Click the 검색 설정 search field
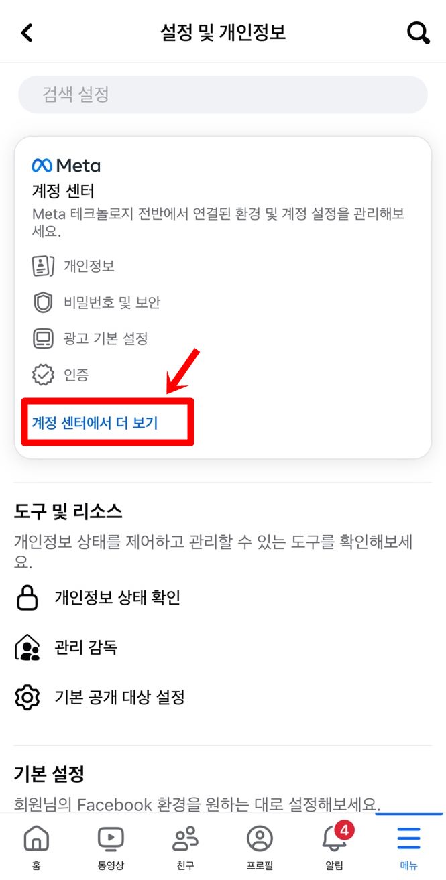446x880 pixels. click(223, 95)
